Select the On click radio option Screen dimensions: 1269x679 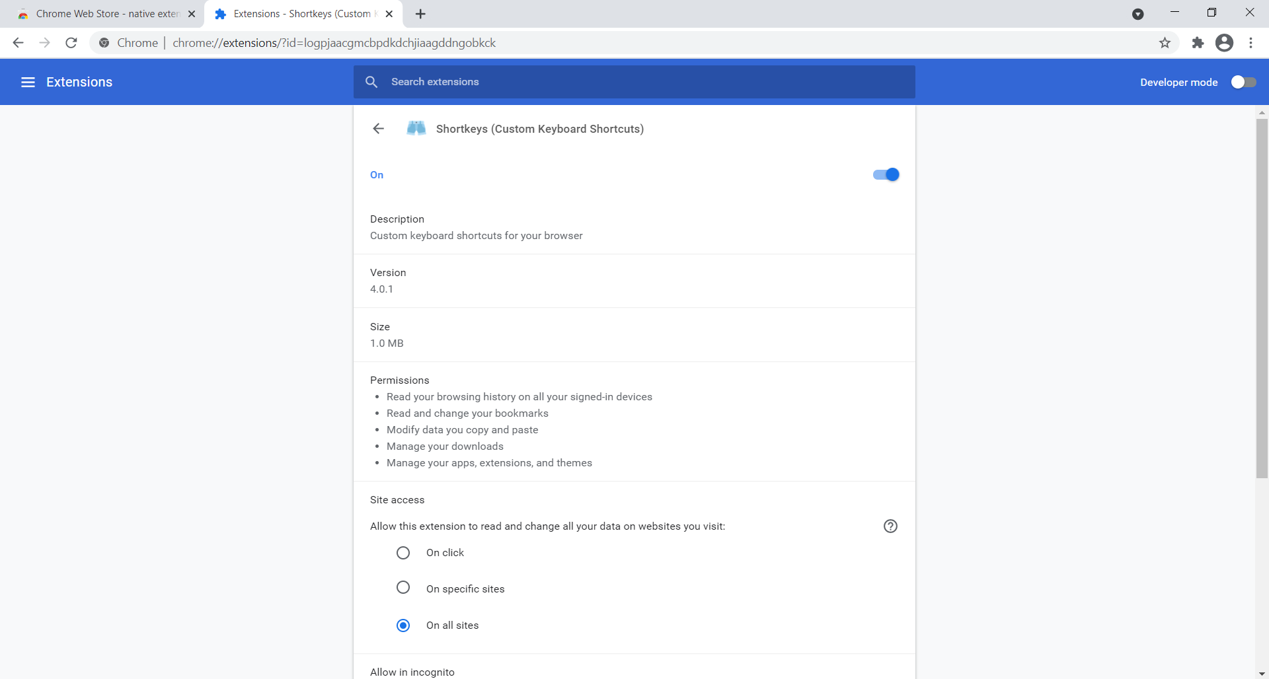(x=403, y=553)
